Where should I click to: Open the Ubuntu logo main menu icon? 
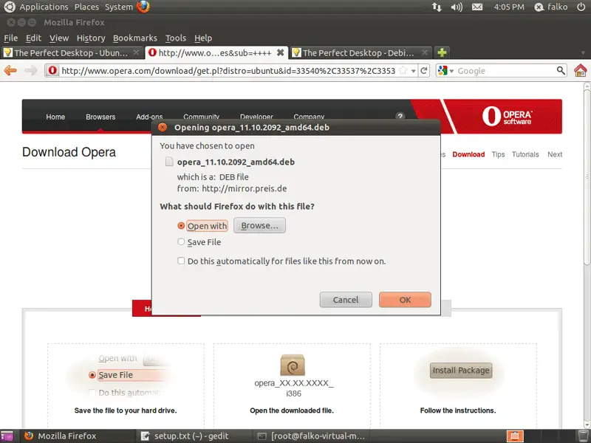(x=9, y=7)
